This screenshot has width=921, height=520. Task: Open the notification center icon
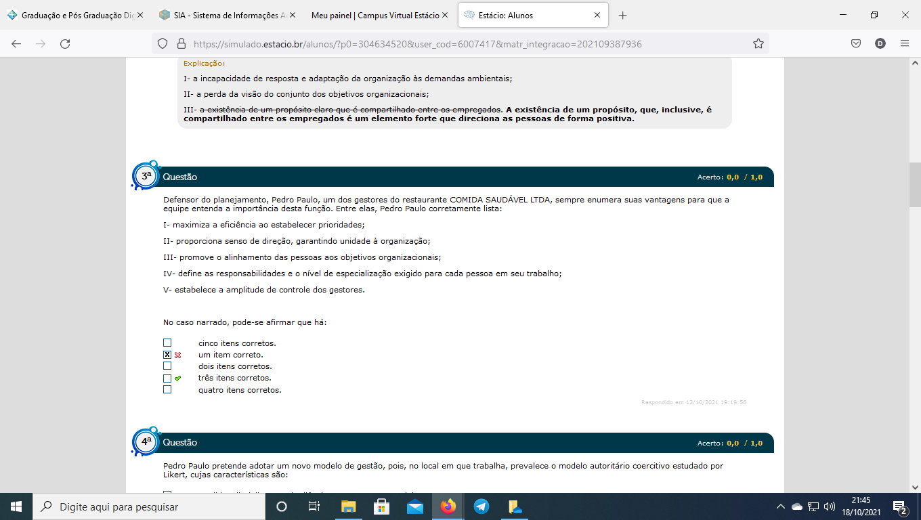tap(900, 506)
